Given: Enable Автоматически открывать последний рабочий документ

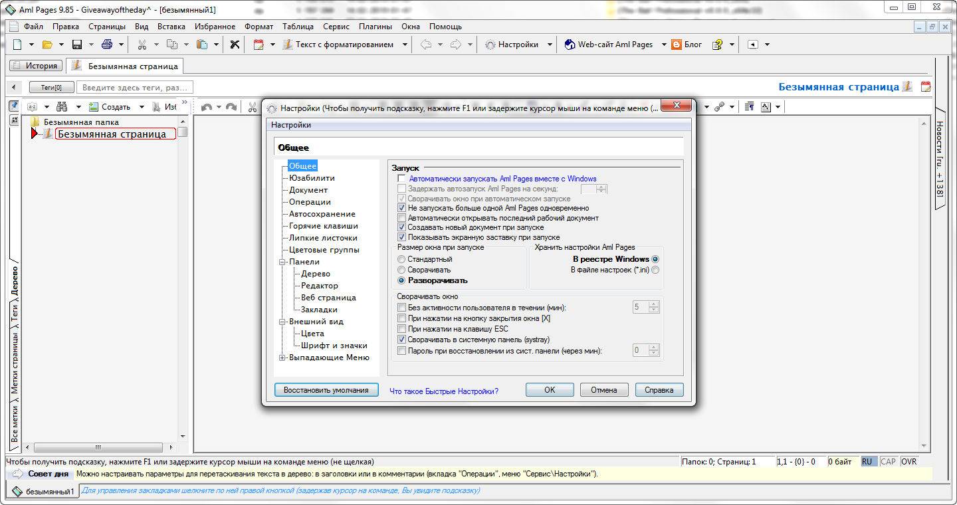Looking at the screenshot, I should [401, 218].
